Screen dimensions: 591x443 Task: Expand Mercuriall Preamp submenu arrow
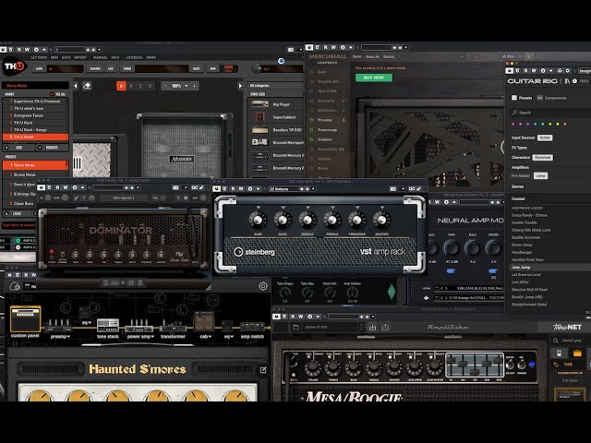(x=344, y=120)
